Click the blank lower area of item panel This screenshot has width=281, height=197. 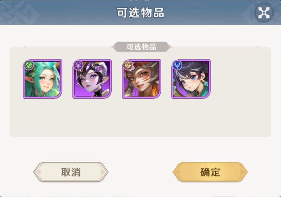[140, 118]
